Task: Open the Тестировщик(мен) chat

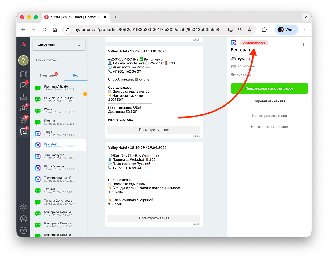Action: (59, 179)
